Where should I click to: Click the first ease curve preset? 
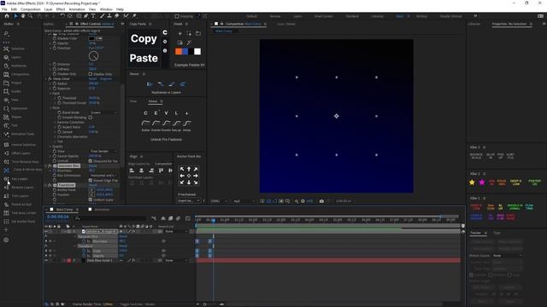tap(146, 123)
